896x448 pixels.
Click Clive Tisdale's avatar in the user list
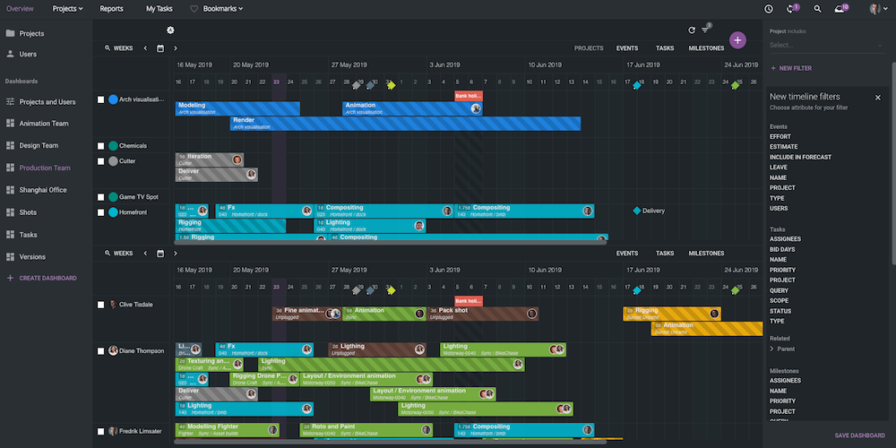coord(113,305)
